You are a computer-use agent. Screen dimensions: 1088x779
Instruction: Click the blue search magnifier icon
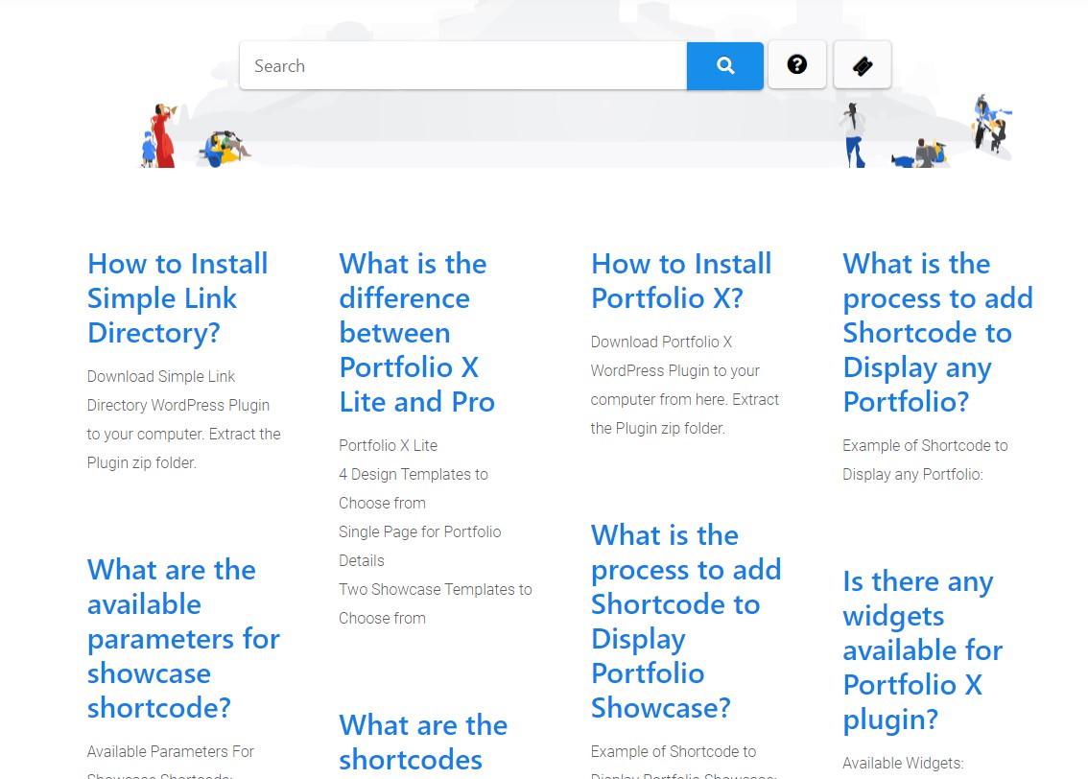(724, 64)
